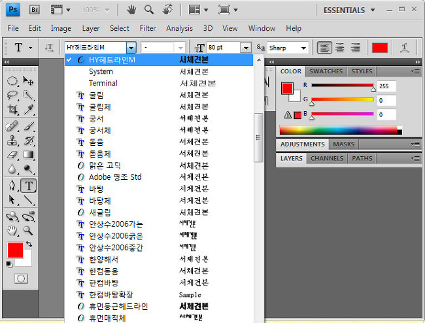This screenshot has height=323, width=425.
Task: Click the R channel slider
Action: (x=343, y=86)
